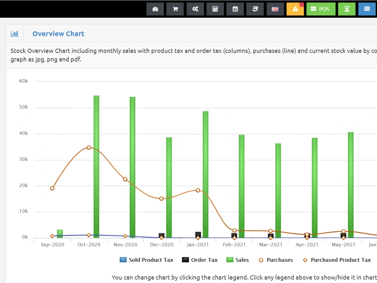This screenshot has height=283, width=377.
Task: Click the small Sep-2020 sales bar
Action: click(x=60, y=234)
